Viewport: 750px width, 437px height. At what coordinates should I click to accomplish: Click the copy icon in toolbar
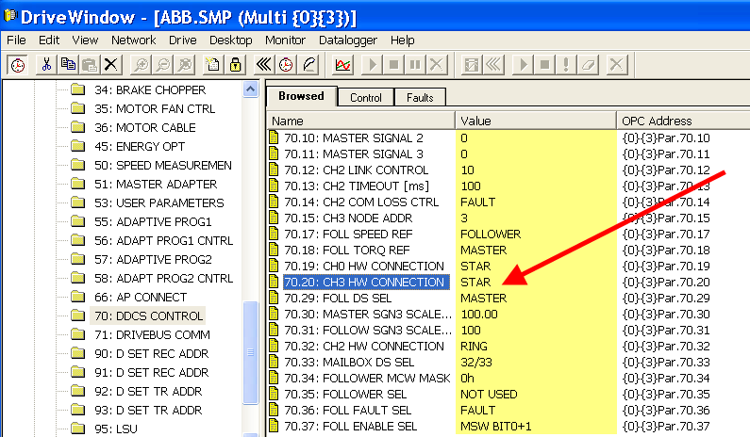[67, 64]
